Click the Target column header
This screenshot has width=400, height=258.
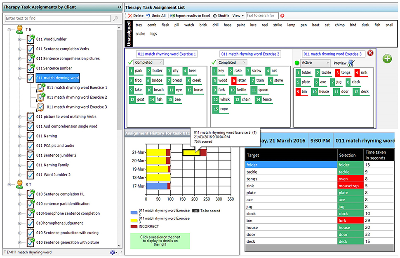coord(291,155)
